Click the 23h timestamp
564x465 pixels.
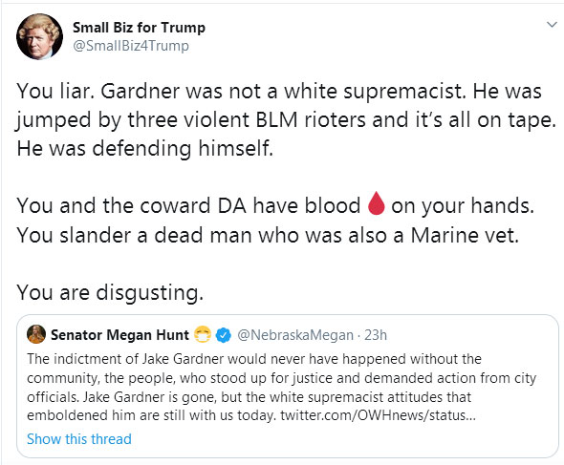click(x=376, y=335)
